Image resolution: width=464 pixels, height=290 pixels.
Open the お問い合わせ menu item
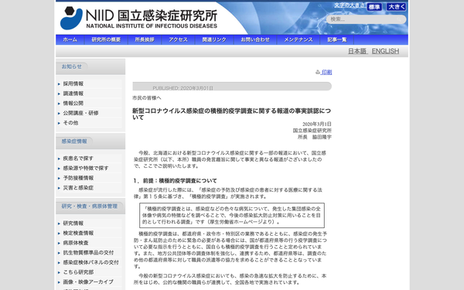[255, 39]
